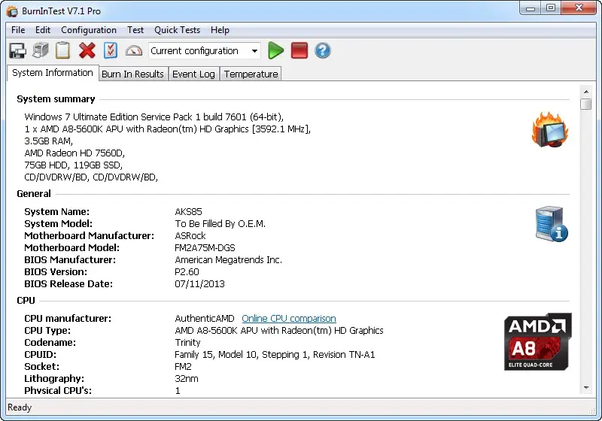Viewport: 602px width, 421px height.
Task: Click the AMD Radeon HD 7560D line
Action: (74, 153)
